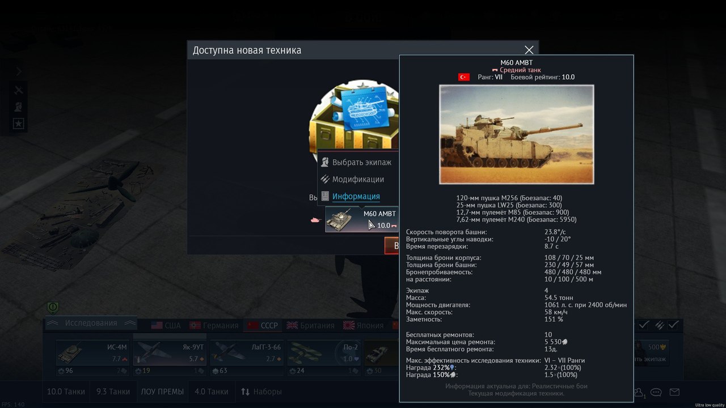Click the M60 AMBT preview image in tooltip

(x=516, y=134)
